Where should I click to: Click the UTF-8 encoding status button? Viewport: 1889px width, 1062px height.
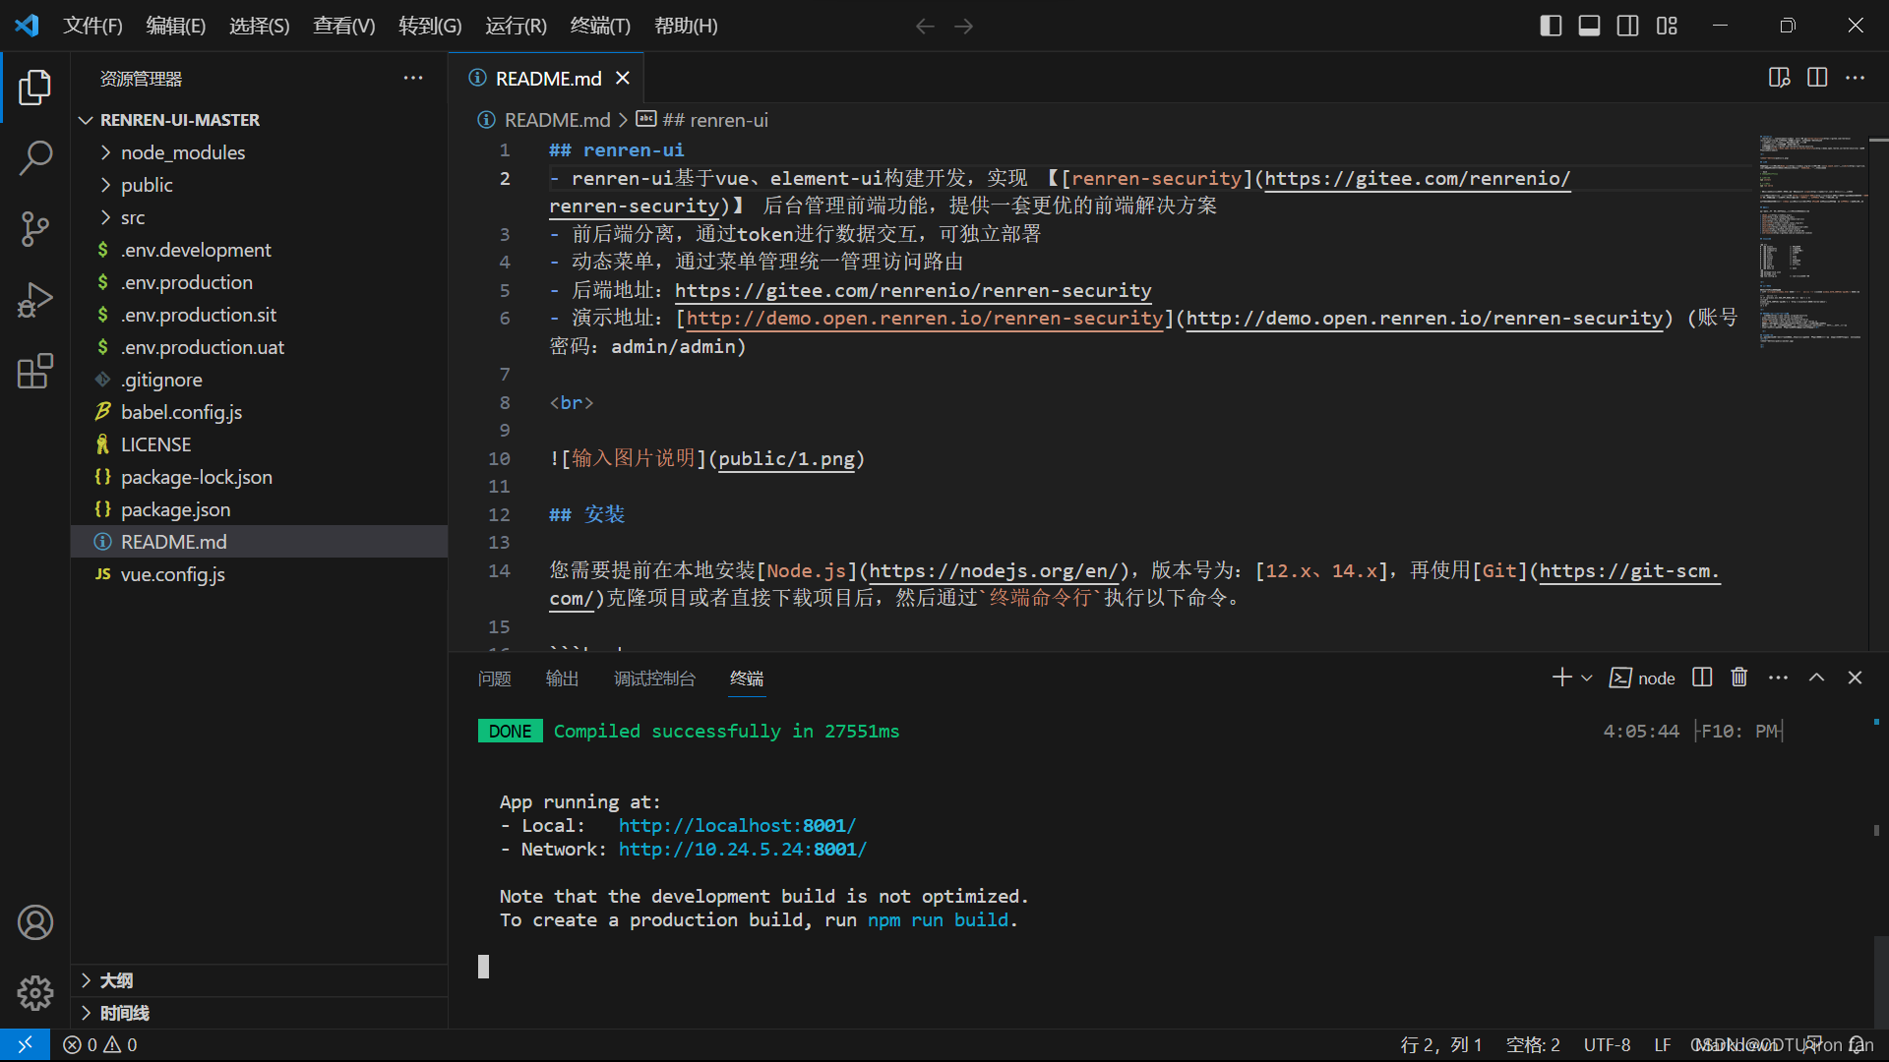1607,1044
